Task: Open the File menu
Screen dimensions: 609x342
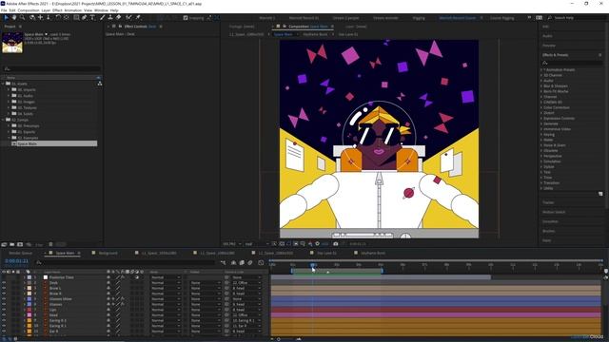Action: [x=4, y=10]
